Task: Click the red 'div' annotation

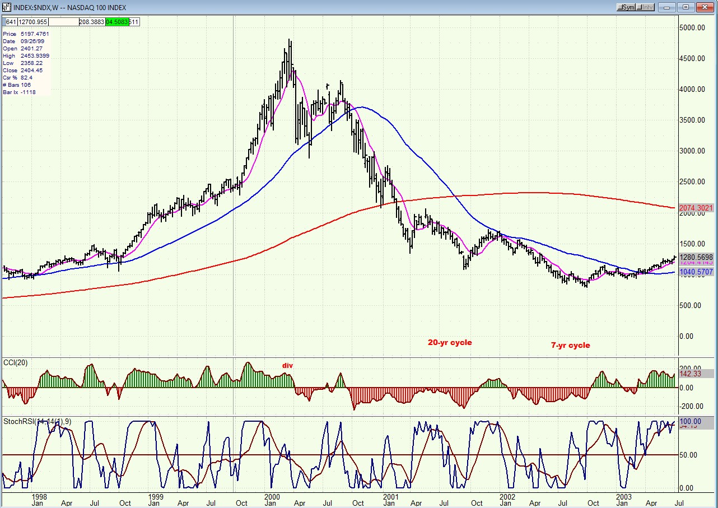Action: (x=287, y=366)
